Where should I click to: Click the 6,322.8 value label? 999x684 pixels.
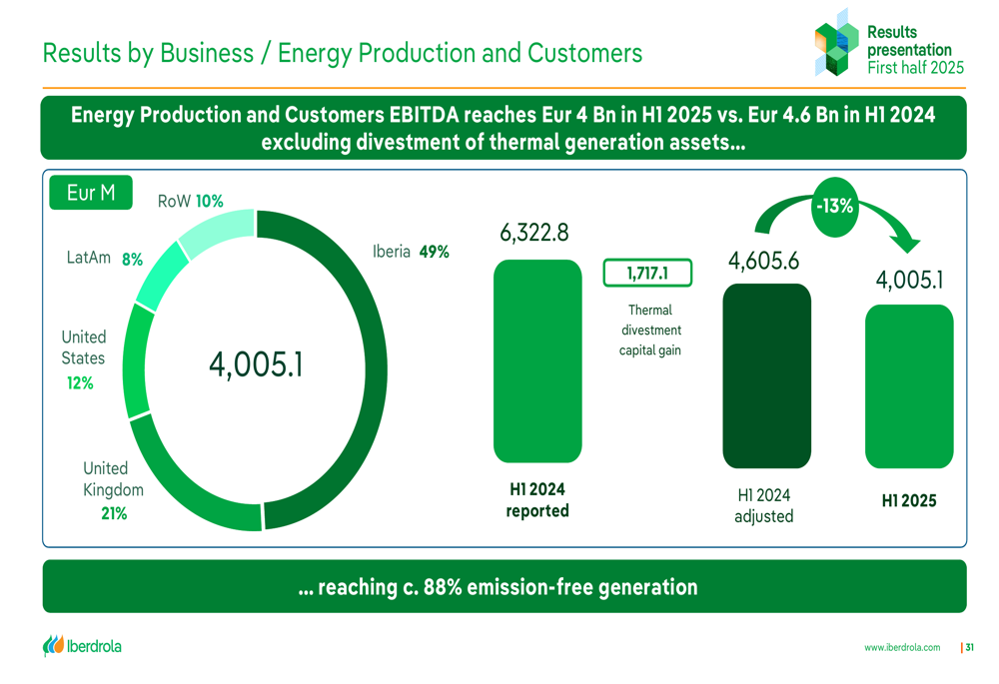tap(533, 233)
